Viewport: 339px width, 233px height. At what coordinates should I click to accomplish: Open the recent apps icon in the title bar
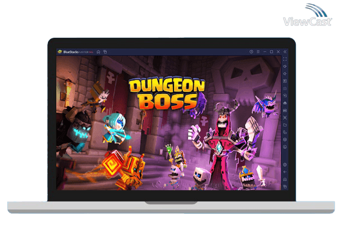tap(105, 52)
